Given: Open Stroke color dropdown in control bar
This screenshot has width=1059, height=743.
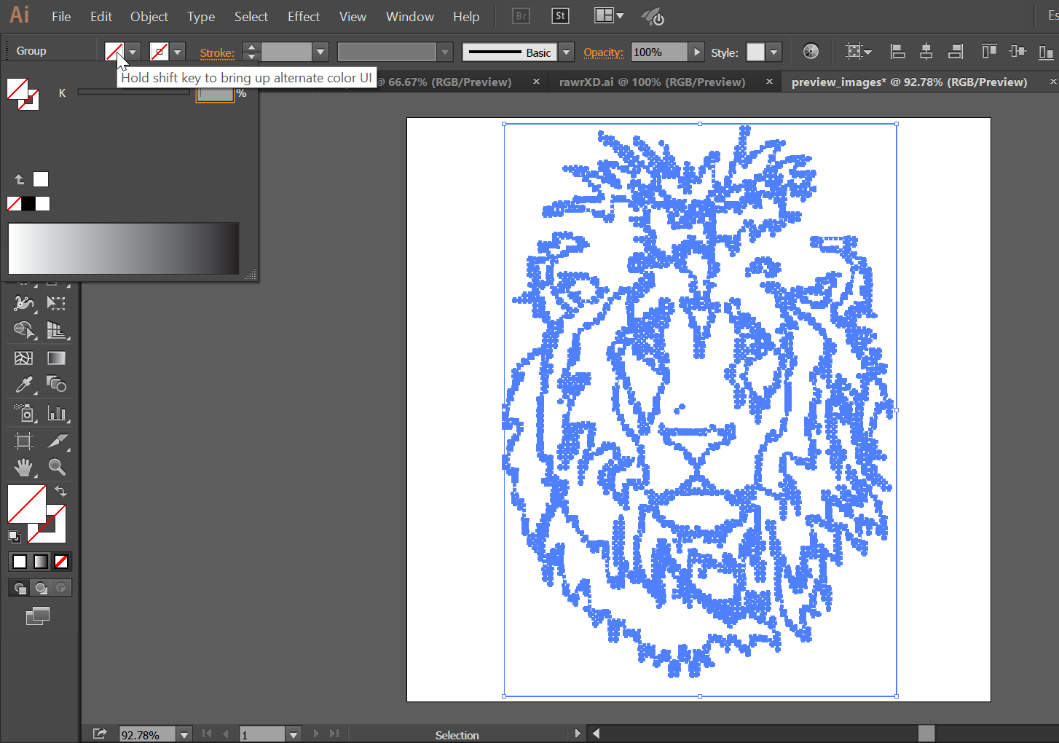Looking at the screenshot, I should pos(177,52).
